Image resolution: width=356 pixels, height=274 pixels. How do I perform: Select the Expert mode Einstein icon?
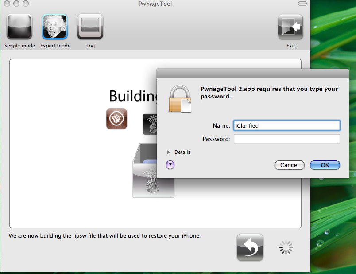[55, 27]
